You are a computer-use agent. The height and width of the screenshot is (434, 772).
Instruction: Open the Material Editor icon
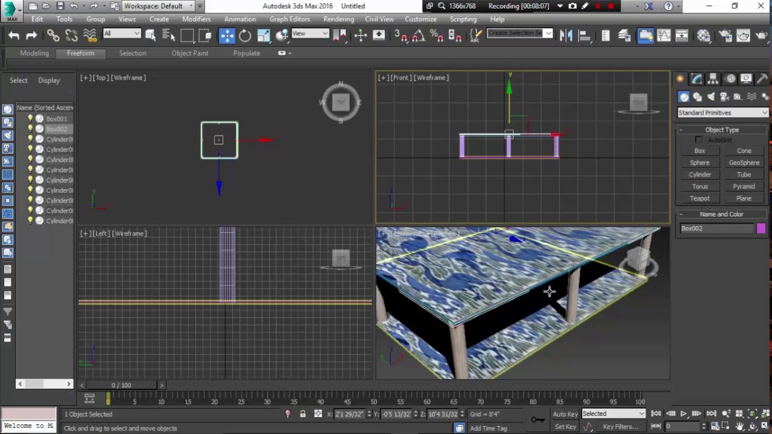point(703,36)
